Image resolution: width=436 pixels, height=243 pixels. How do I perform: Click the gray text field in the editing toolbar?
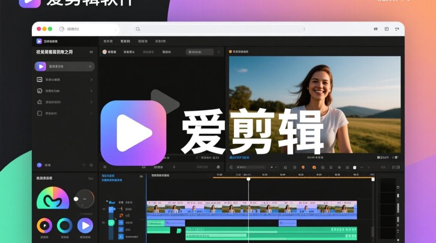pyautogui.click(x=250, y=167)
